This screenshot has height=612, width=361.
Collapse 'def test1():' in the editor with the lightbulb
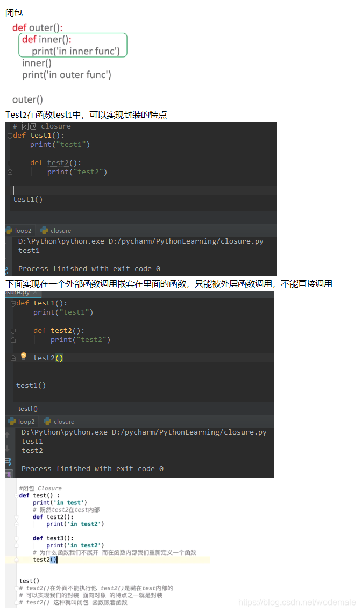click(13, 303)
